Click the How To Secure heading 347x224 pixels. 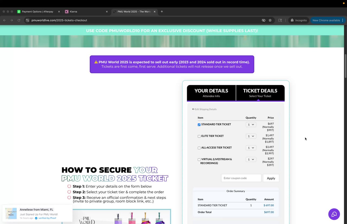pos(115,174)
